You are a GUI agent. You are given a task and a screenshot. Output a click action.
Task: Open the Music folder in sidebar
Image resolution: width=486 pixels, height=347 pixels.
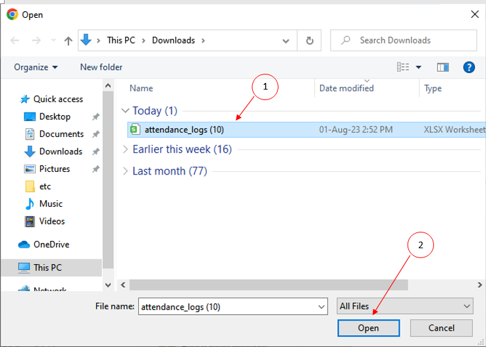pyautogui.click(x=51, y=203)
